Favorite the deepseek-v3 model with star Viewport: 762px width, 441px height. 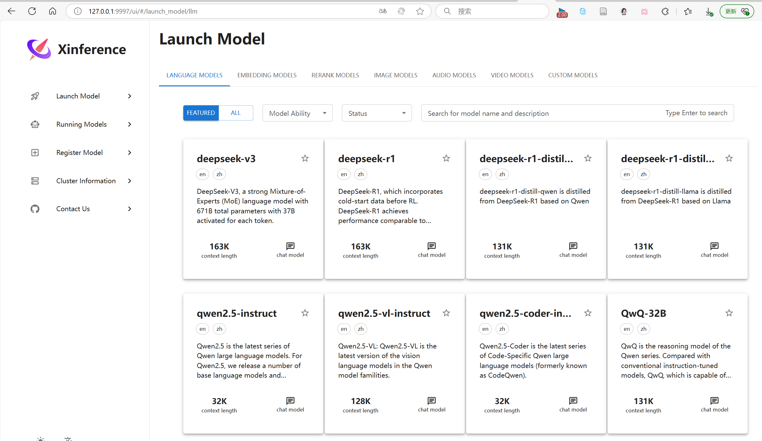pyautogui.click(x=305, y=158)
